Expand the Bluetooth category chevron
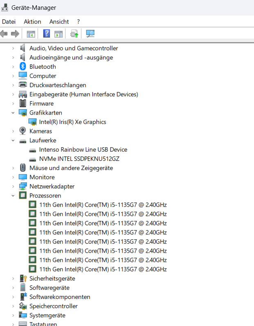Image resolution: width=254 pixels, height=326 pixels. (13, 67)
